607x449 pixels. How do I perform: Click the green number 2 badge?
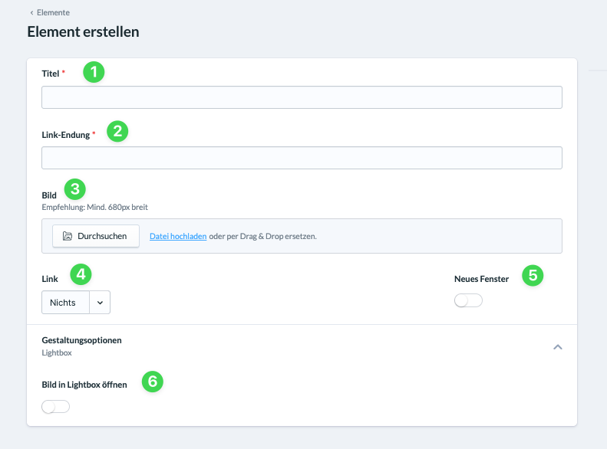point(117,131)
